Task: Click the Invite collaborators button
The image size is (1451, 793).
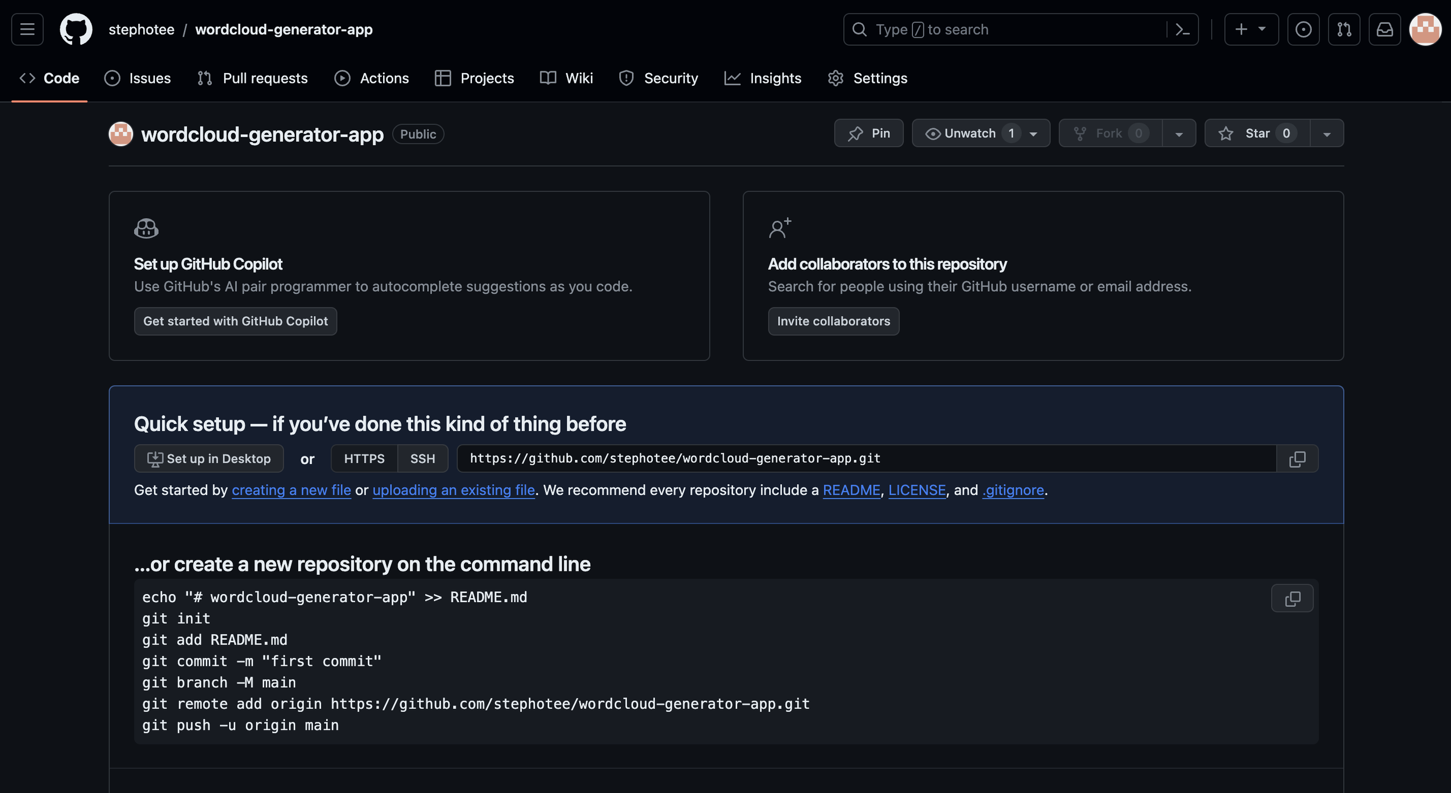Action: coord(833,321)
